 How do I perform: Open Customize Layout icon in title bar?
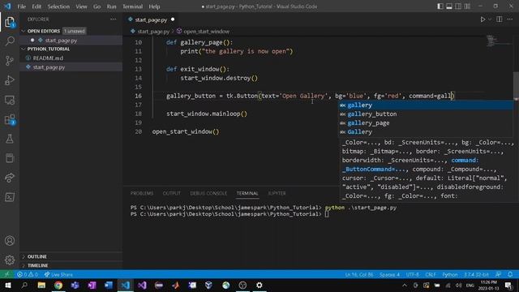467,6
